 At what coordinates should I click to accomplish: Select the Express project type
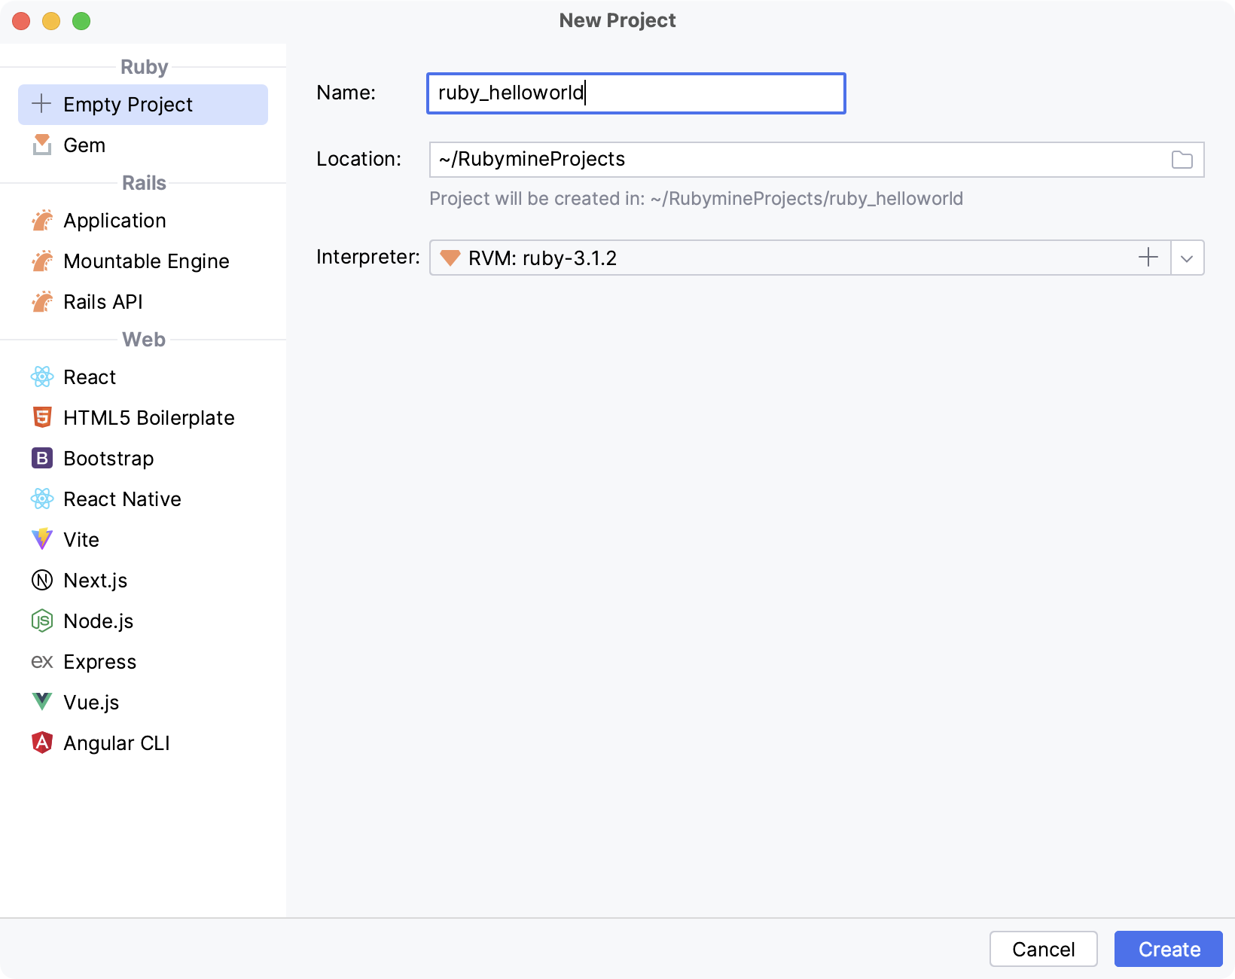(x=100, y=661)
